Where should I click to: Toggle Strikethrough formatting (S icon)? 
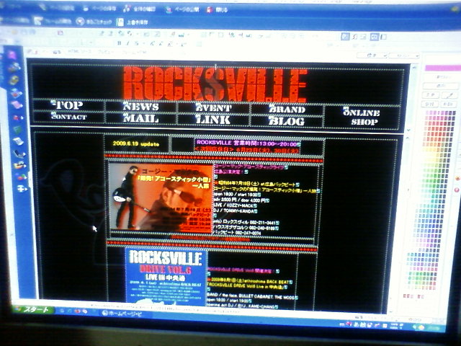[137, 44]
